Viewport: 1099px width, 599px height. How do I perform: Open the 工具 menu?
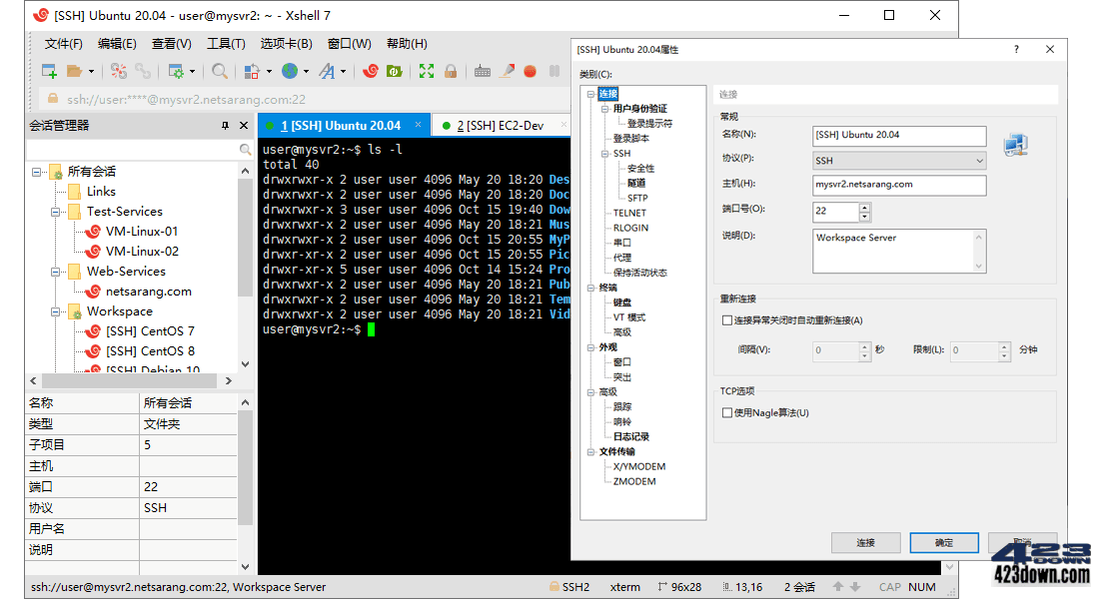tap(226, 43)
